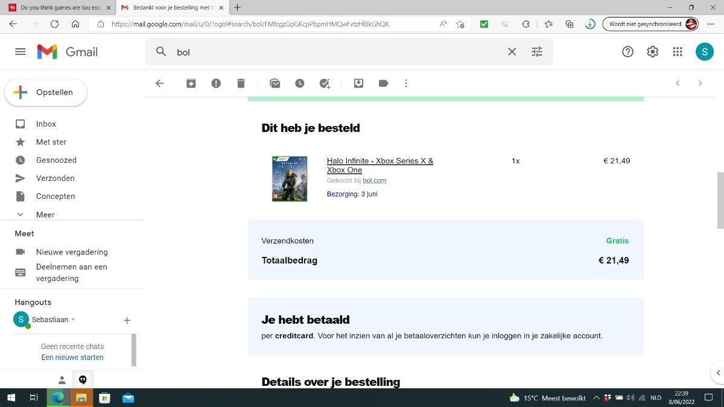Refresh the page in Edge
The height and width of the screenshot is (407, 724).
[x=54, y=24]
